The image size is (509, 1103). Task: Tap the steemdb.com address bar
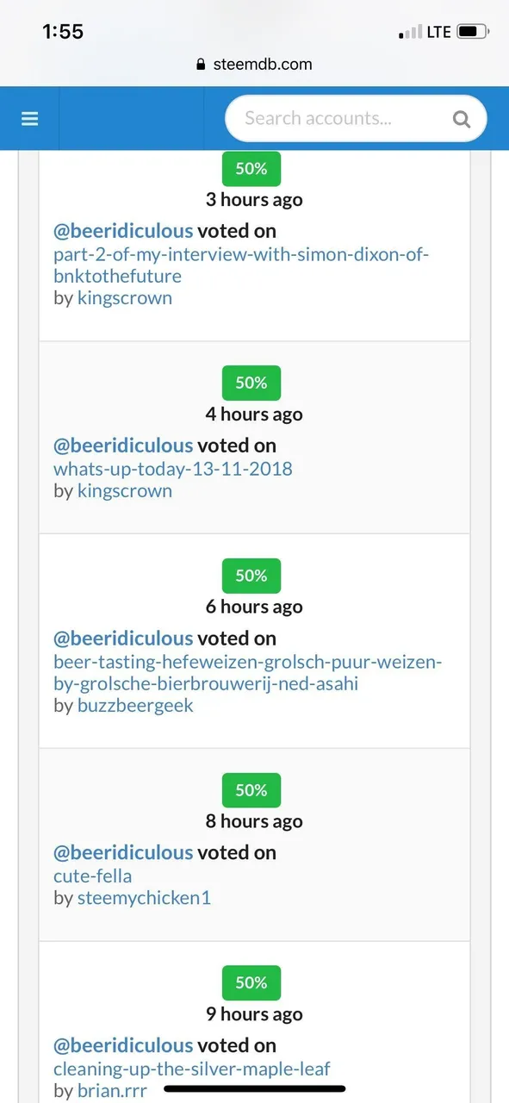coord(254,65)
